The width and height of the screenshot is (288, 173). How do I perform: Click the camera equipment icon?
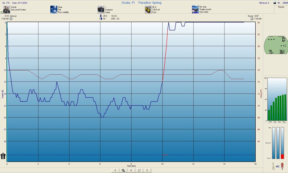pyautogui.click(x=101, y=9)
